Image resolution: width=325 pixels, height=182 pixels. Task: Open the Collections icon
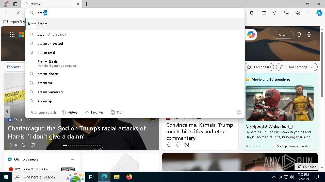tap(286, 13)
